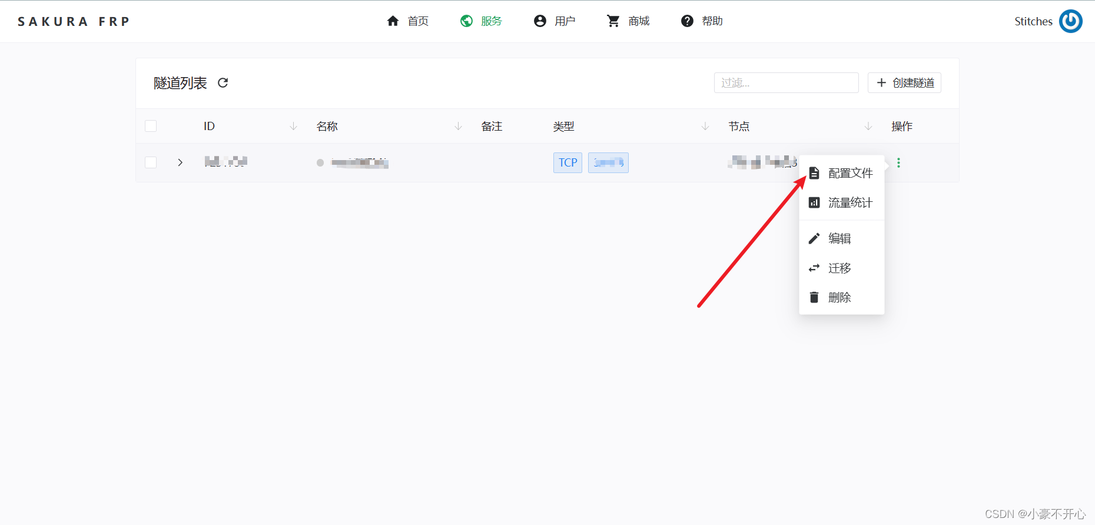Sort by the ID column arrow
Screen dimensions: 1095x525
293,127
